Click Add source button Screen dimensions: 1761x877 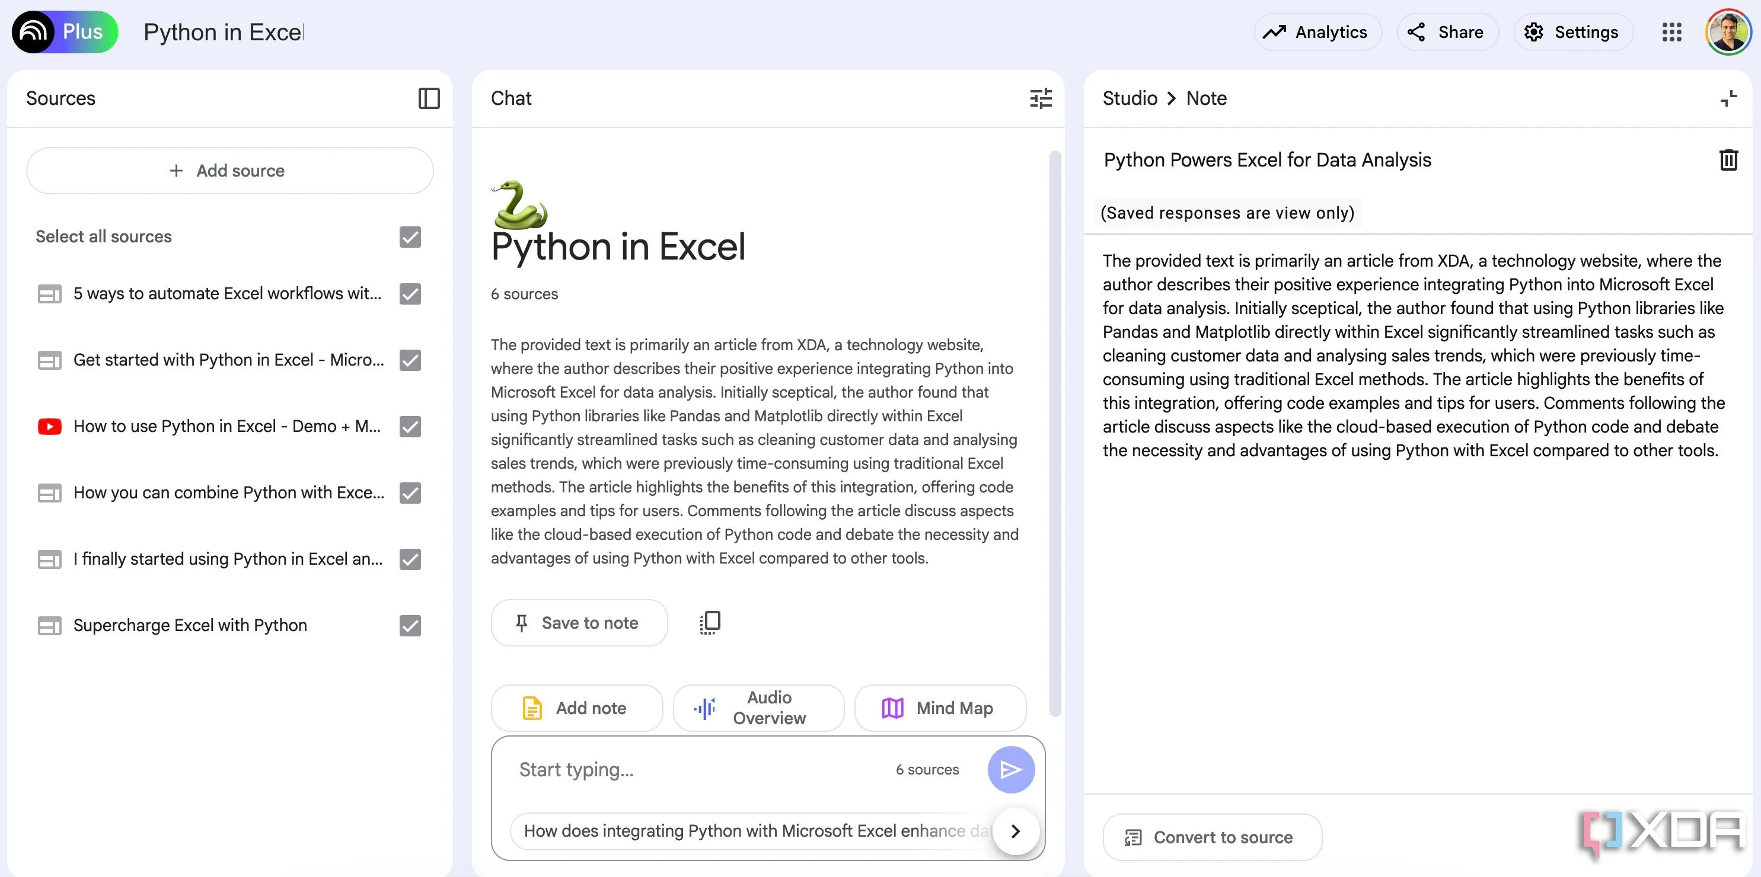tap(229, 170)
